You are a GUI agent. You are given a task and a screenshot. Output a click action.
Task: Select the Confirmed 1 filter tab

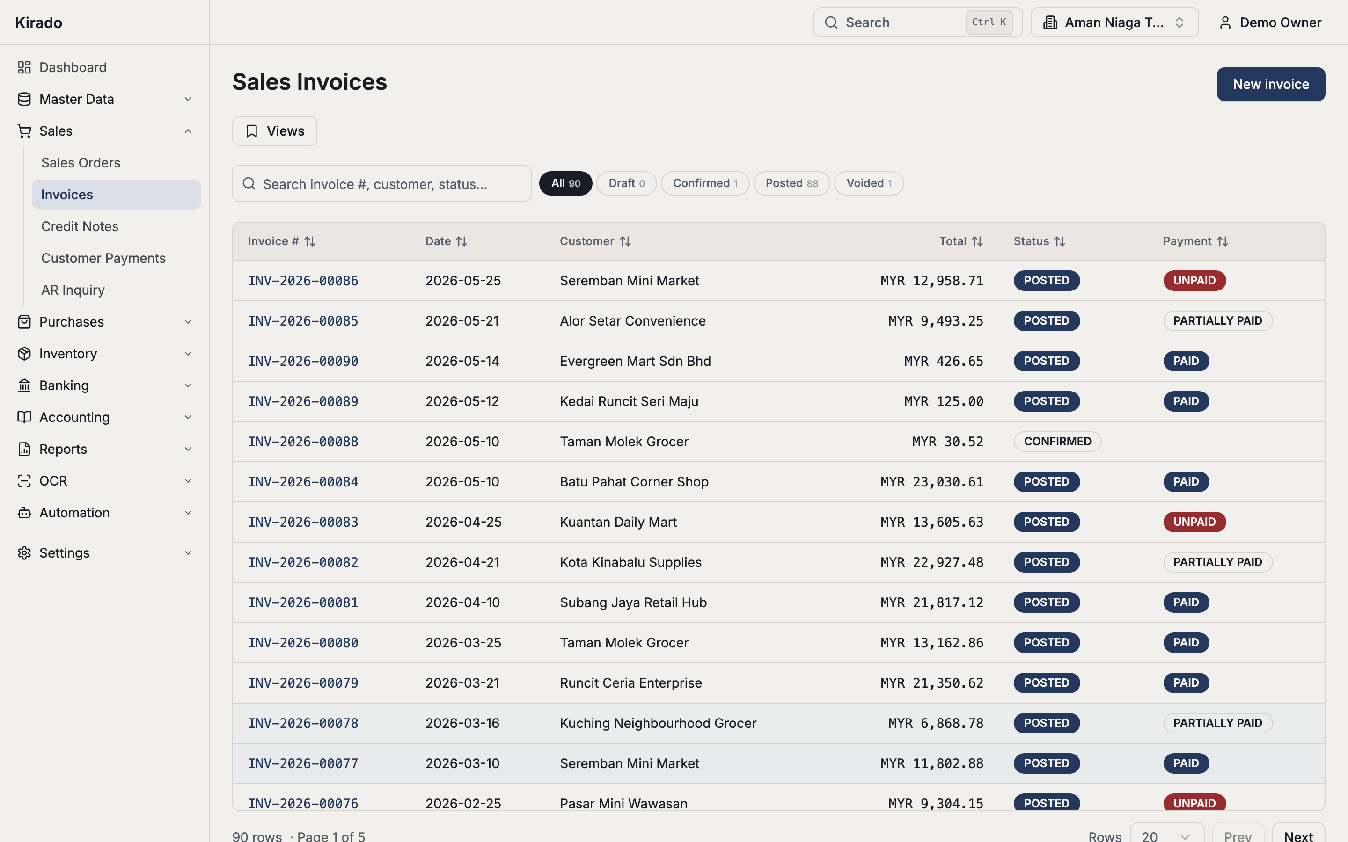pos(705,183)
